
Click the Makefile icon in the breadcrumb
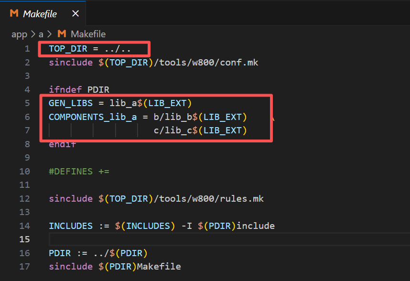tap(62, 34)
